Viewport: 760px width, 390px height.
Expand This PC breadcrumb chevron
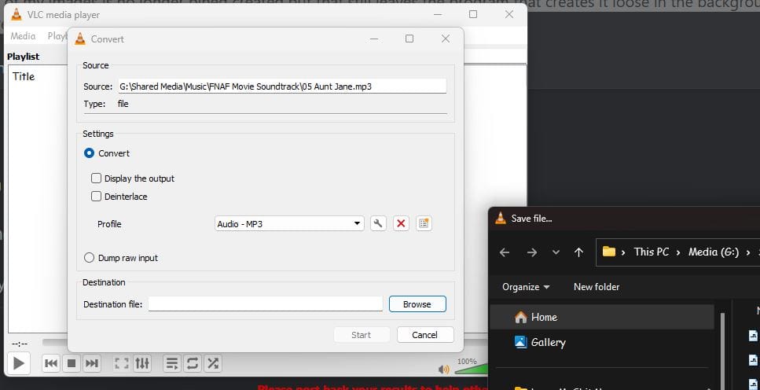pos(678,252)
